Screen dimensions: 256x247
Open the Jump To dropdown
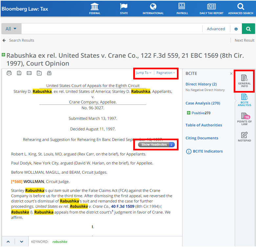[143, 73]
